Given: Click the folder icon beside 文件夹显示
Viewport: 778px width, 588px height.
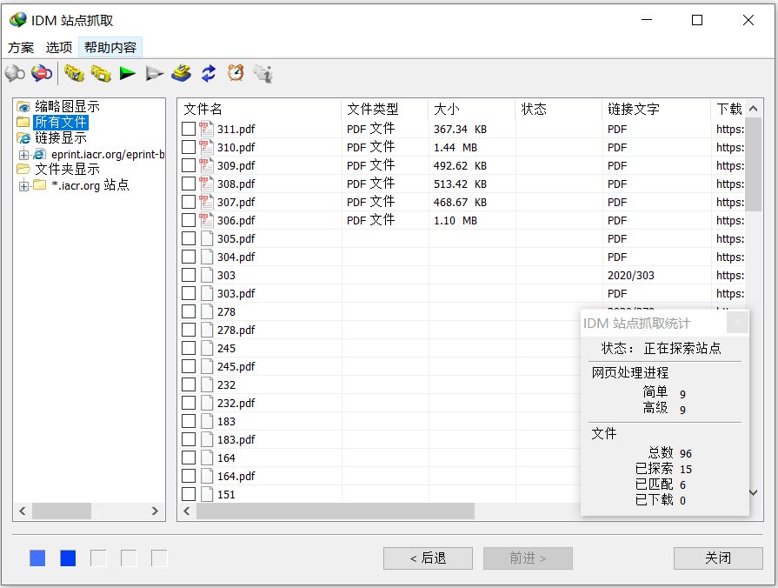Looking at the screenshot, I should tap(23, 169).
